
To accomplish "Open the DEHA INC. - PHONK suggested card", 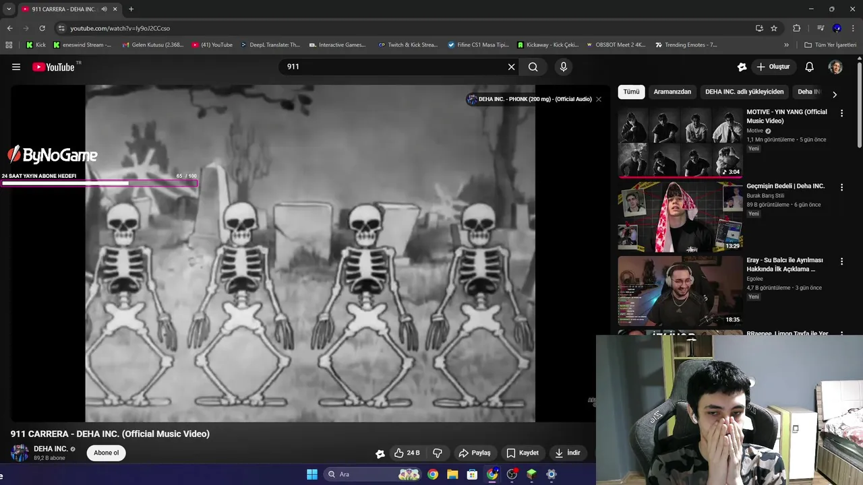I will (x=529, y=99).
